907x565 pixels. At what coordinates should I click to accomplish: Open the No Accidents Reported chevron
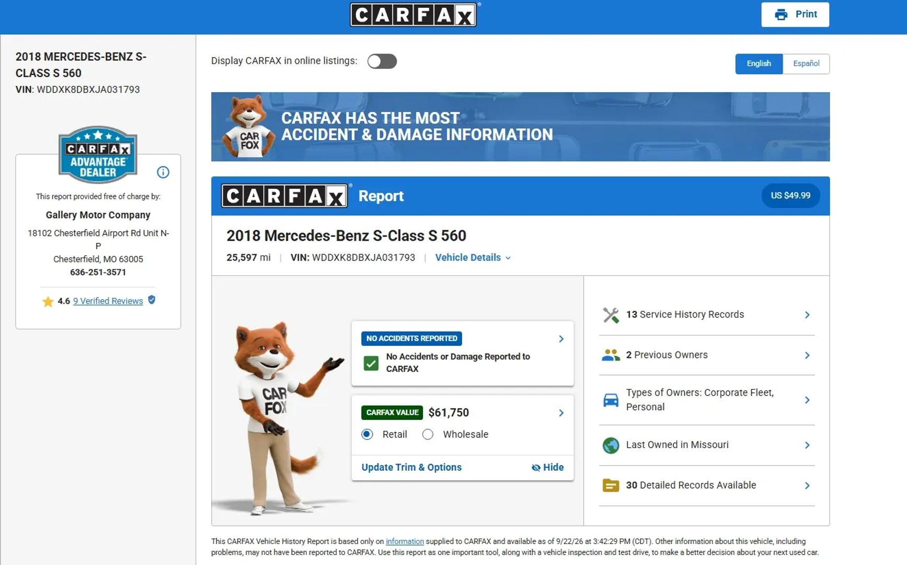point(561,339)
